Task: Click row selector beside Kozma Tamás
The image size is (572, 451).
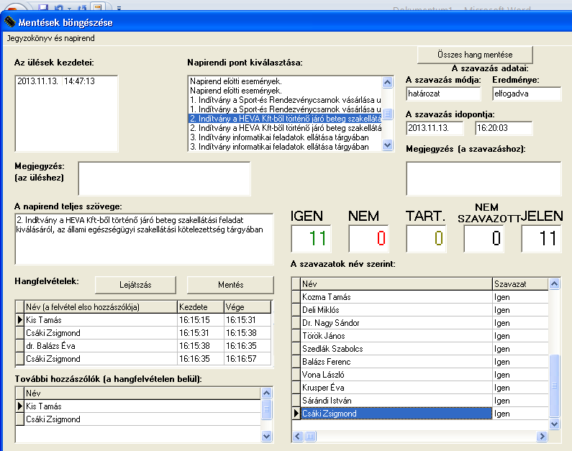Action: tap(296, 297)
